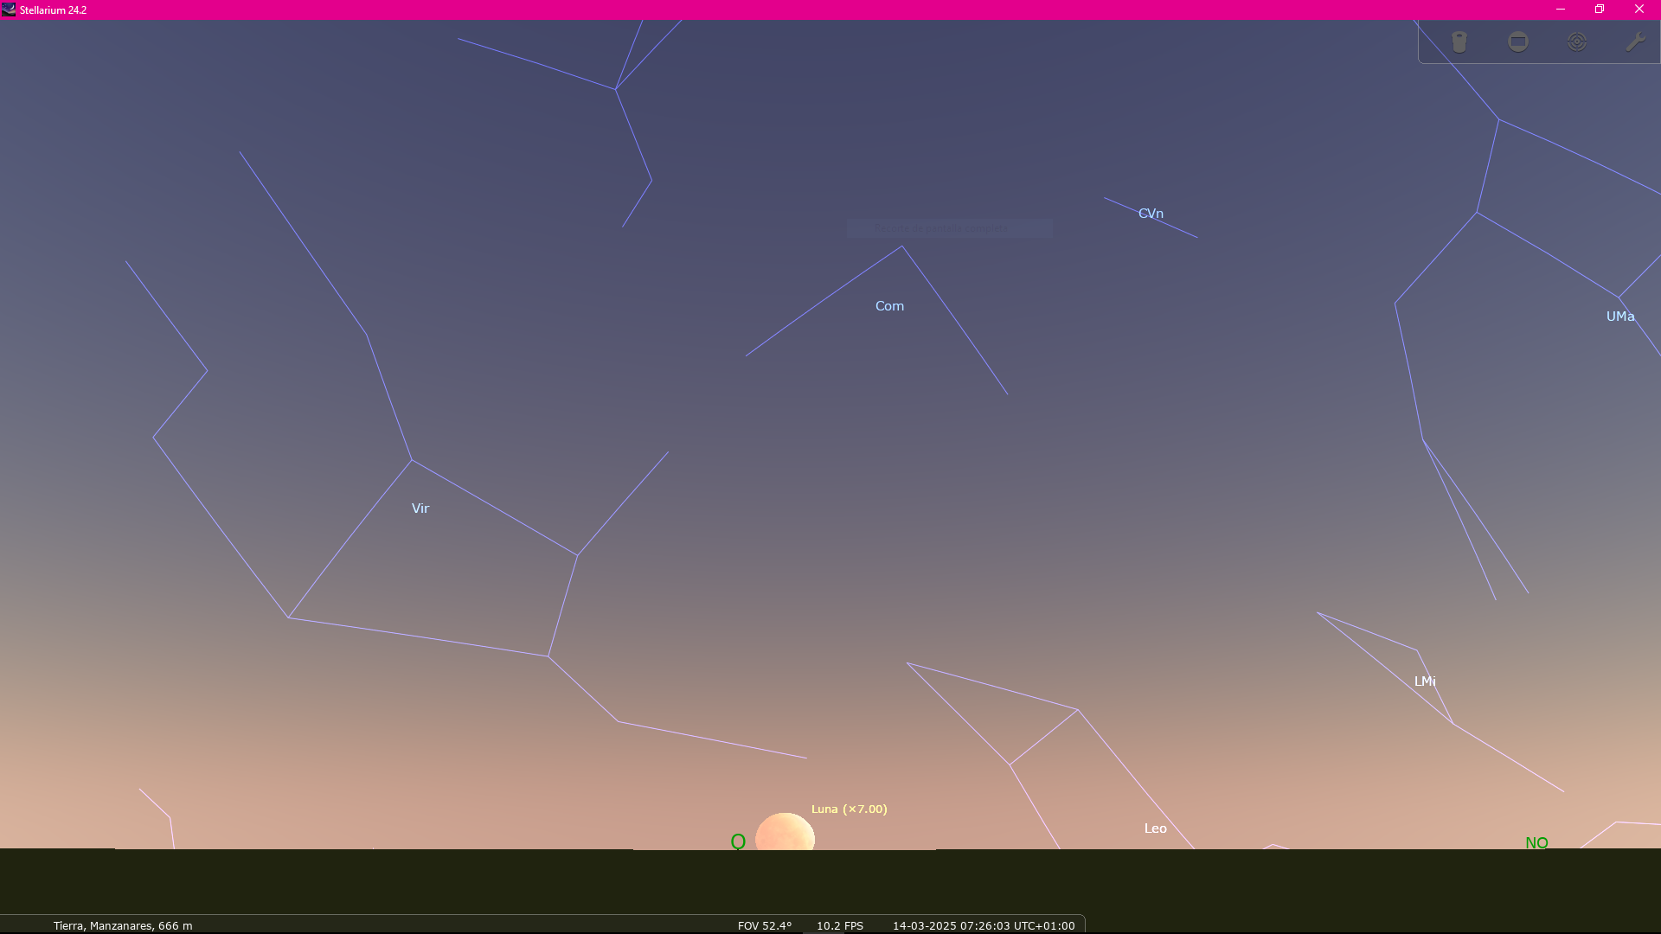
Task: Click the LMi constellation label
Action: pyautogui.click(x=1424, y=681)
